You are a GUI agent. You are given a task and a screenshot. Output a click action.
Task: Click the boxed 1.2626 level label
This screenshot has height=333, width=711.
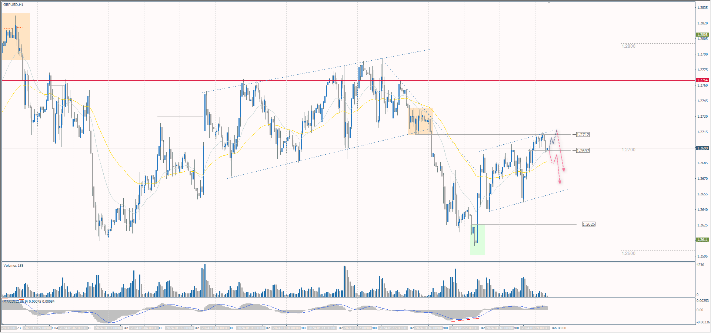[589, 224]
